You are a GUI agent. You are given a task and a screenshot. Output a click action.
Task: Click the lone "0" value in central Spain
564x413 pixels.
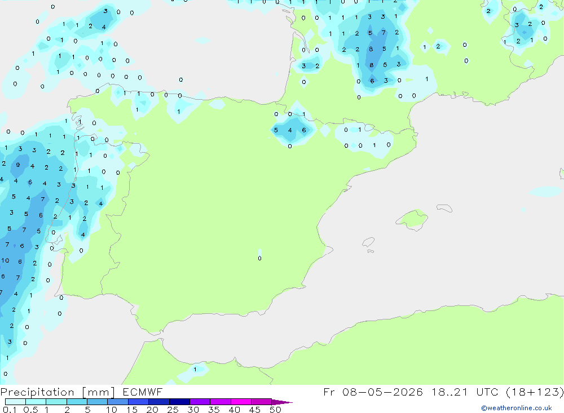(259, 258)
